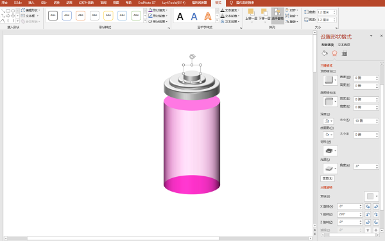The width and height of the screenshot is (385, 241).
Task: Click the Bring Forward (上移一层) icon
Action: click(251, 12)
